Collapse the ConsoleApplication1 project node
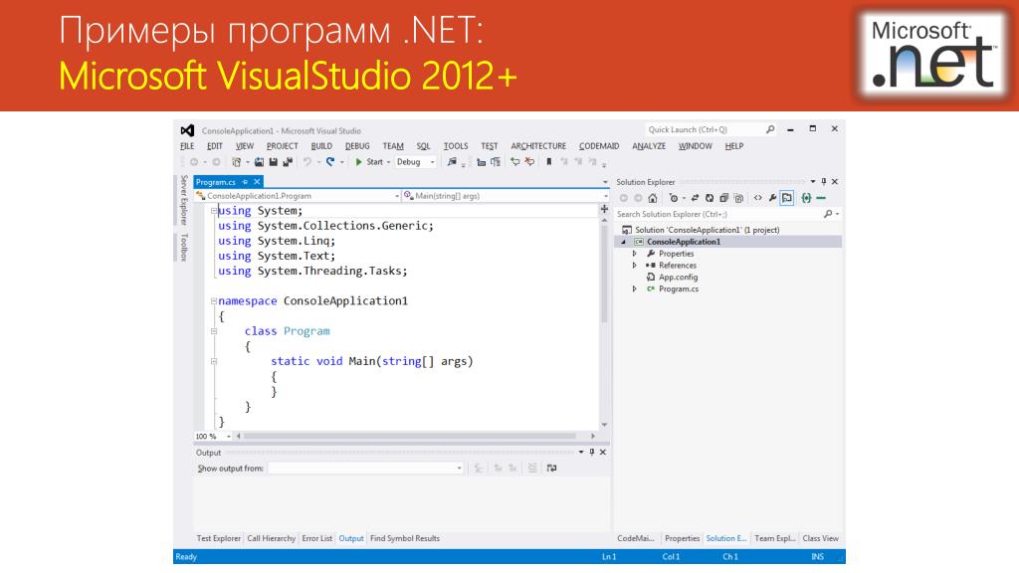 (x=624, y=242)
